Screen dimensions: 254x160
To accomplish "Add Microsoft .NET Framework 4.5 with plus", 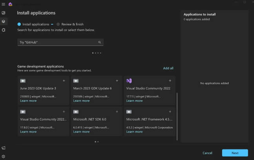I will click(170, 112).
